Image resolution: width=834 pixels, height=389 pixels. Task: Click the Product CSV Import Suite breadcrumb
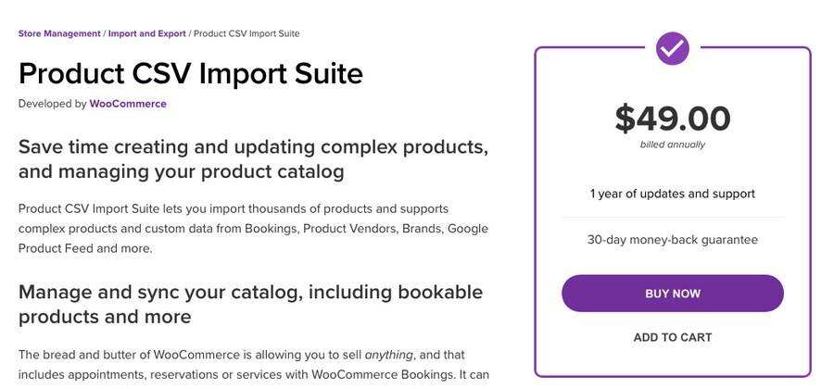(246, 33)
